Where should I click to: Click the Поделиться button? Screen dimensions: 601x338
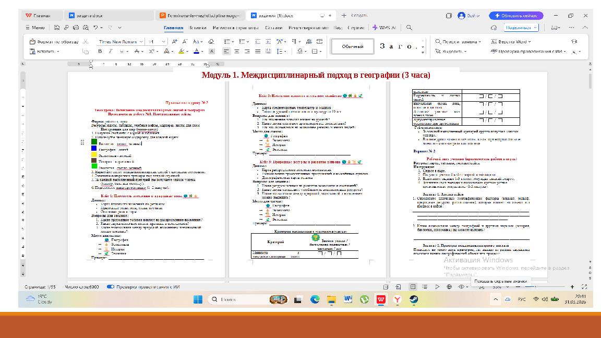[520, 28]
